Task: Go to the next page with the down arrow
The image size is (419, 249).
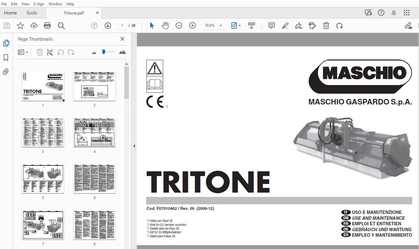Action: (108, 26)
